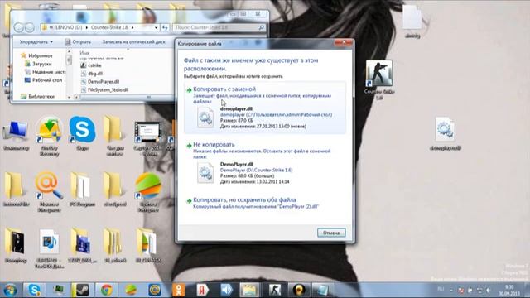The width and height of the screenshot is (530, 298).
Task: Click navigation pane scroll-down arrow
Action: [x=69, y=97]
